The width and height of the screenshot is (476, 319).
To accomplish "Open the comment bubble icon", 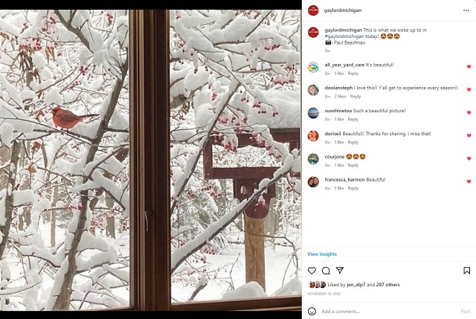I will tap(326, 271).
